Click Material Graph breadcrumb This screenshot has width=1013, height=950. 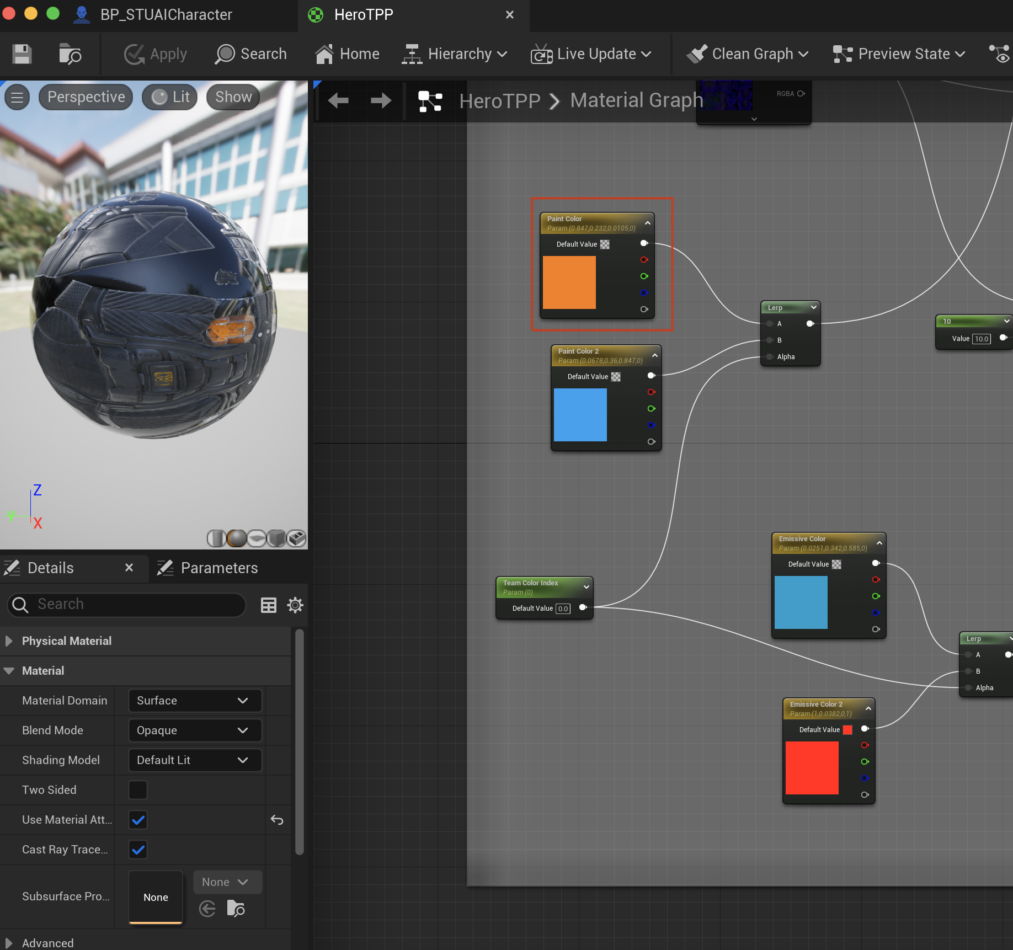pos(637,100)
